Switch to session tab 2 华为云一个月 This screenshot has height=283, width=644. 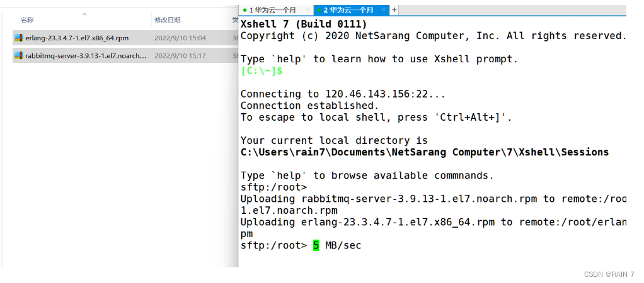click(348, 10)
